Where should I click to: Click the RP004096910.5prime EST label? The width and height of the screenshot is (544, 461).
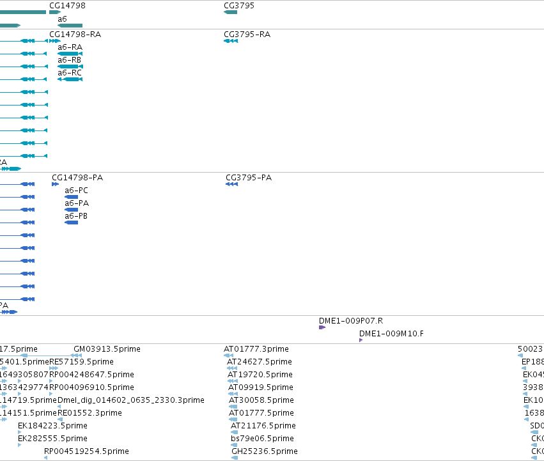(91, 387)
